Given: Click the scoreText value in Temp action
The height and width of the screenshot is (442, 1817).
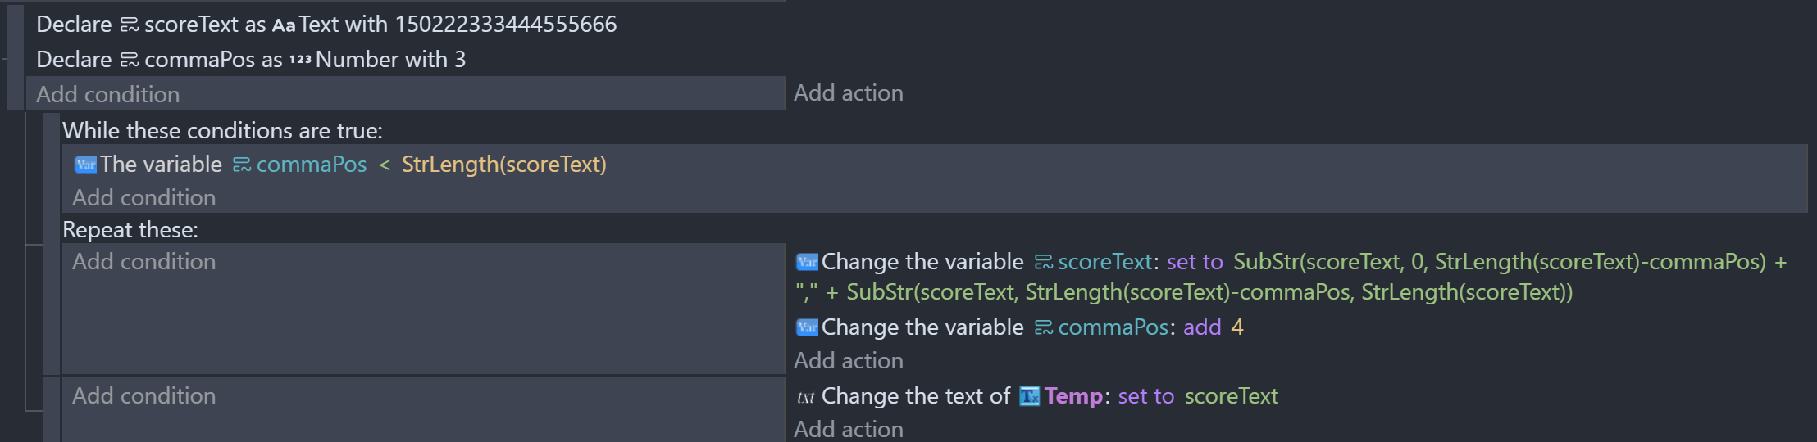Looking at the screenshot, I should coord(1232,396).
